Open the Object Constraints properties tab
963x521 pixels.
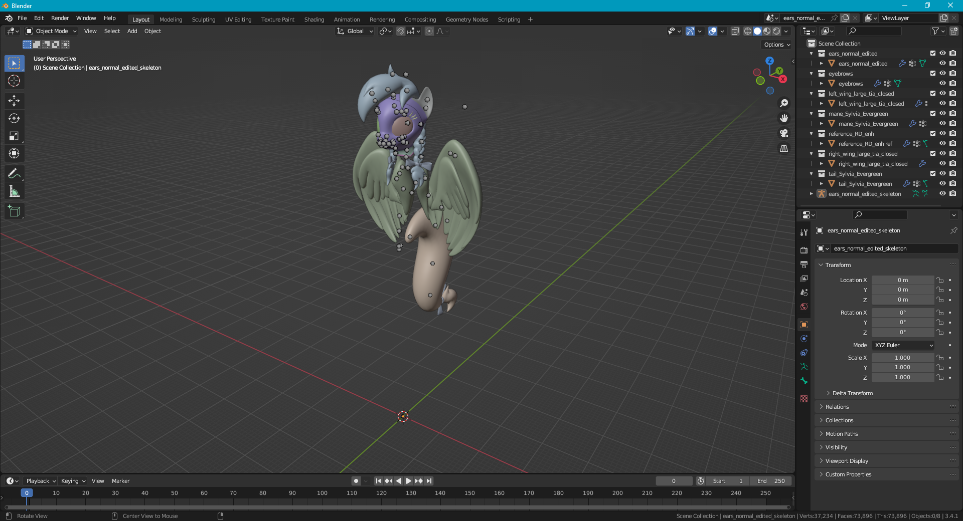(804, 353)
